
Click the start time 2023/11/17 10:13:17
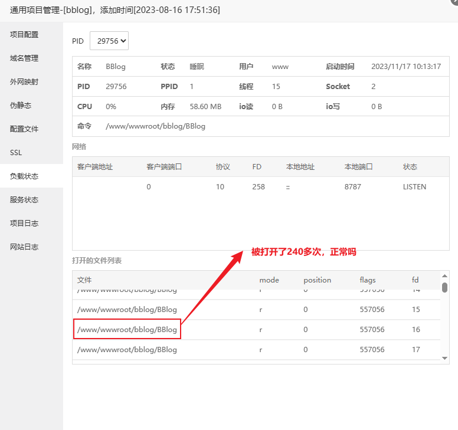(x=406, y=67)
